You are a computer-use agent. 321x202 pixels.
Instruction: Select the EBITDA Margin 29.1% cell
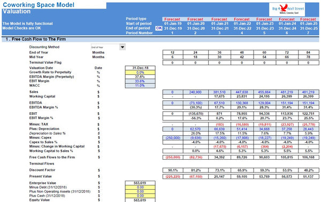pos(242,107)
